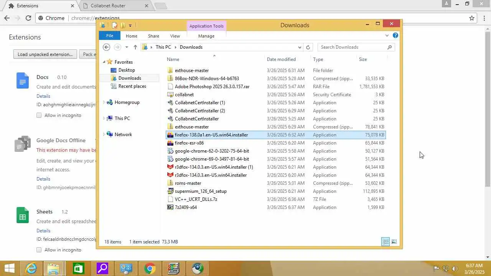The width and height of the screenshot is (491, 276).
Task: Click the Application Tools contextual tab header
Action: point(206,26)
